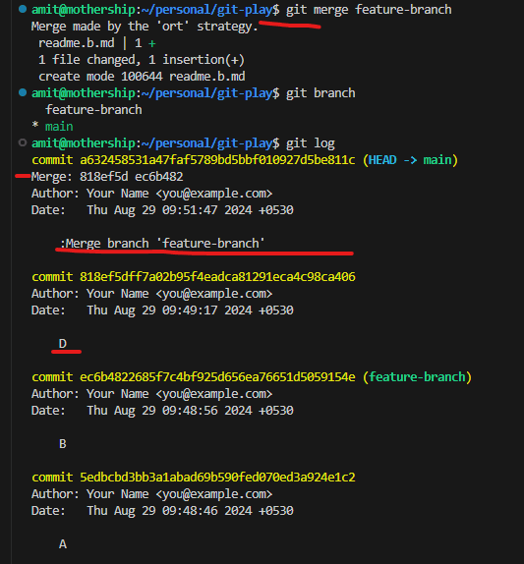Screen dimensions: 524x564
Task: Click the '(HEAD -> main)' ref label
Action: click(x=410, y=160)
